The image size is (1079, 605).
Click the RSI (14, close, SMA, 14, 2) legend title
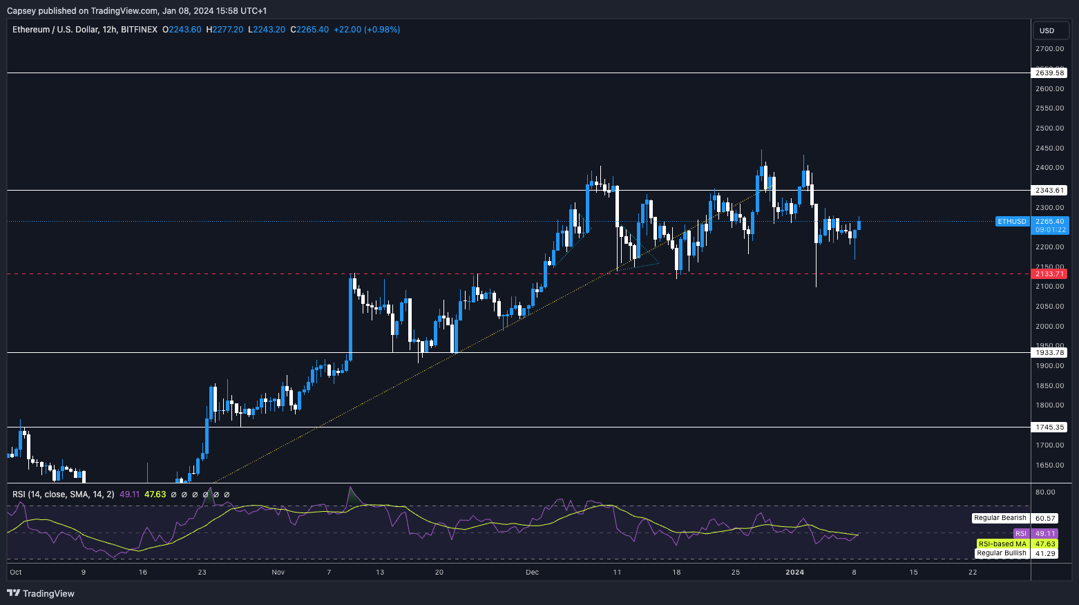(64, 494)
